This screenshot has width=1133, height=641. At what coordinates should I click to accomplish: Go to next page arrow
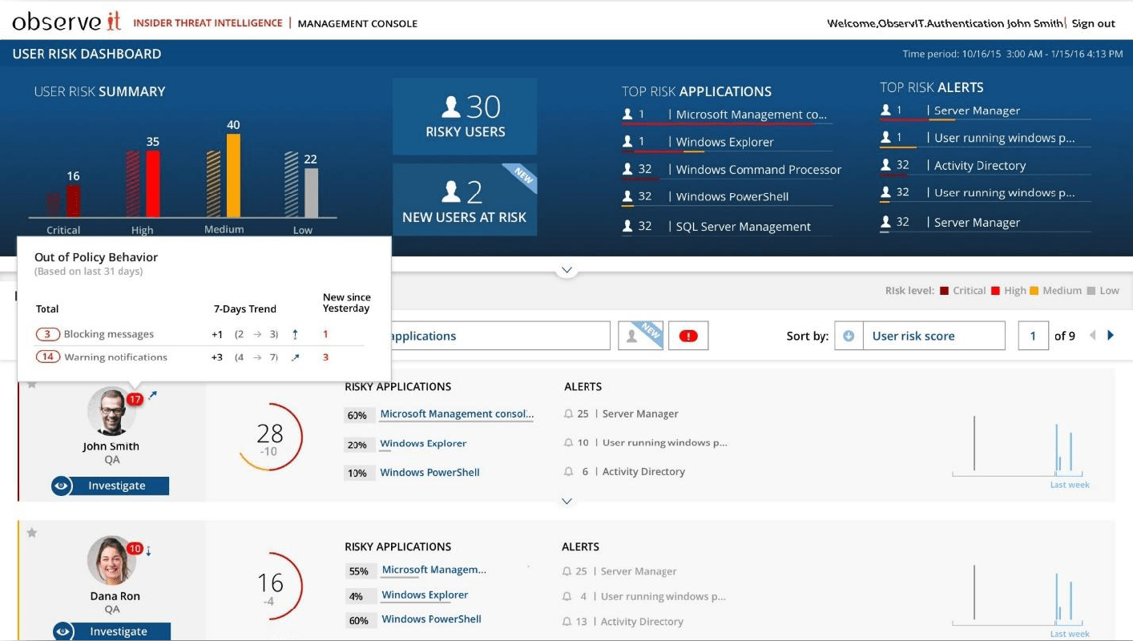[x=1111, y=336]
